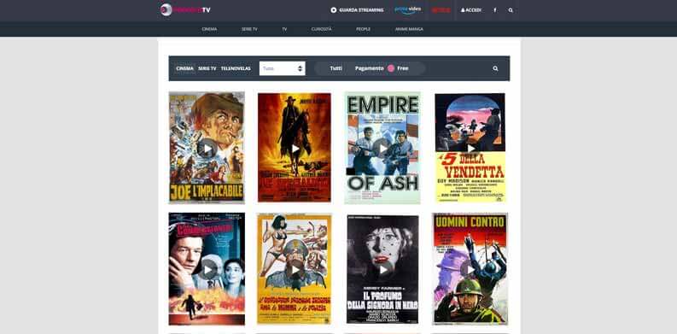Open the Serie TV main navigation item
The height and width of the screenshot is (334, 677).
pos(249,29)
